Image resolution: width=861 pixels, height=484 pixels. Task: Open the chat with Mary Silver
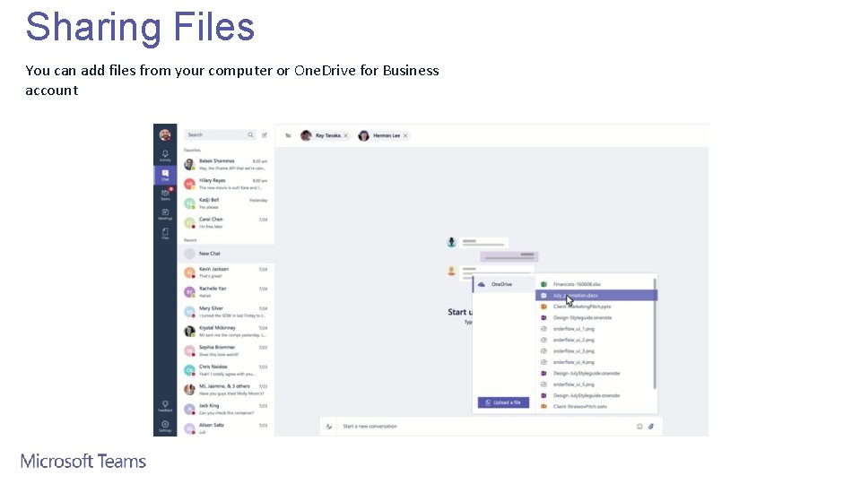coord(226,312)
